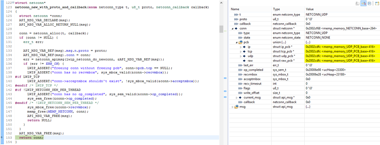Image resolution: width=380 pixels, height=145 pixels.
Task: Click the Type column header
Action: click(288, 9)
